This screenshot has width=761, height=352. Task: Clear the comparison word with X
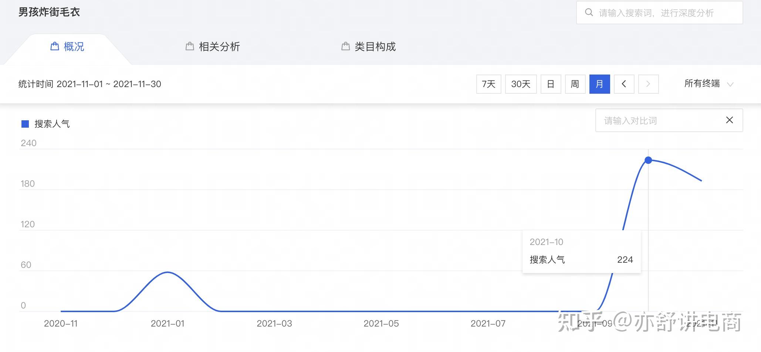click(x=729, y=120)
